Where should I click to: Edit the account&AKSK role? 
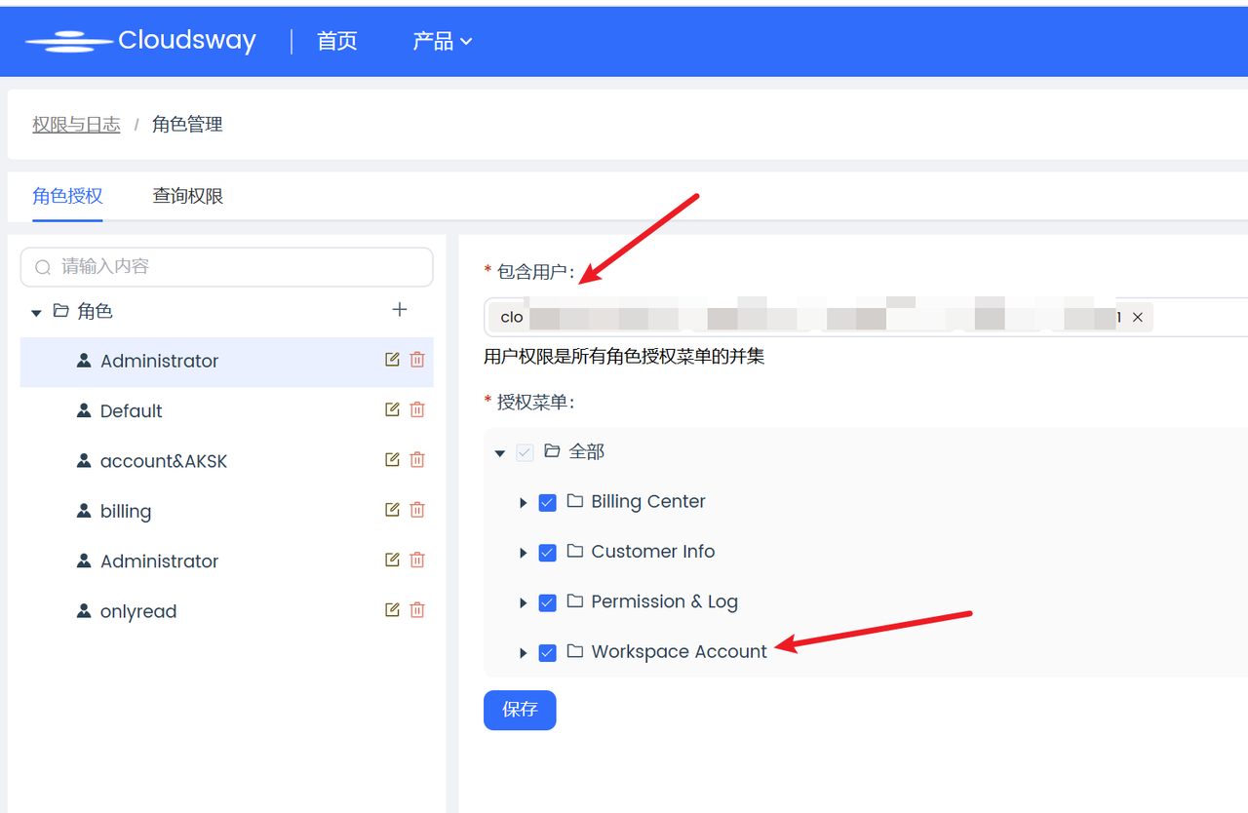pos(392,460)
